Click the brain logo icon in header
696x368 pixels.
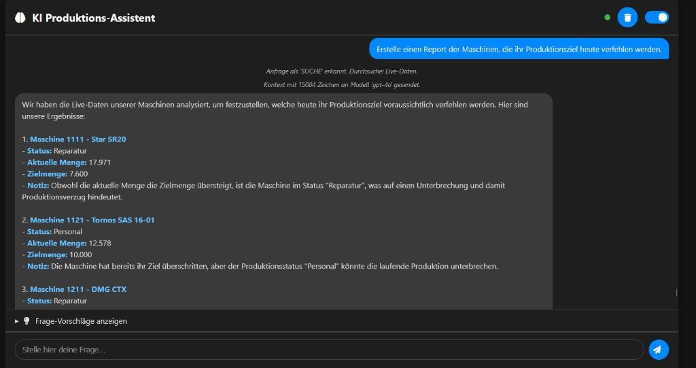pos(20,18)
